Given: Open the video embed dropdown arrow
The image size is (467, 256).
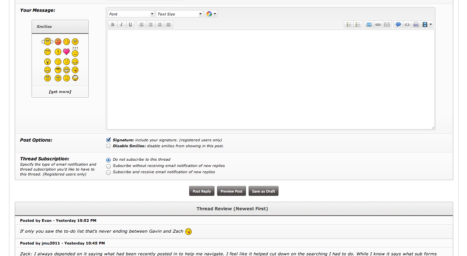Looking at the screenshot, I should tap(431, 25).
